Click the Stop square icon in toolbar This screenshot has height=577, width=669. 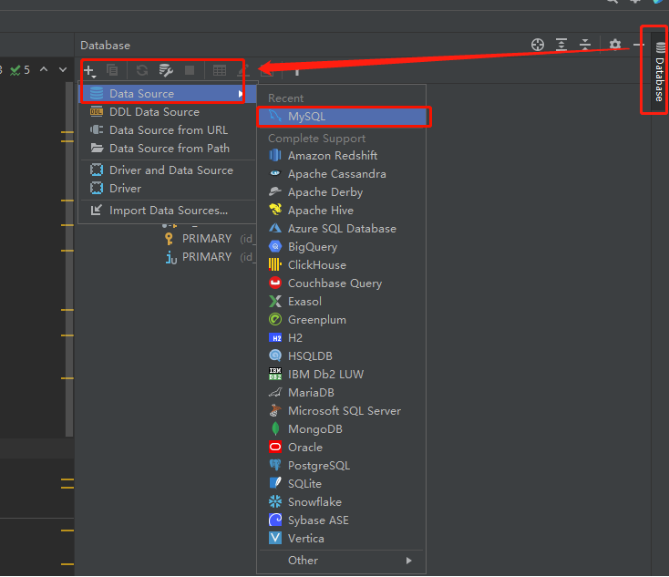[x=190, y=70]
